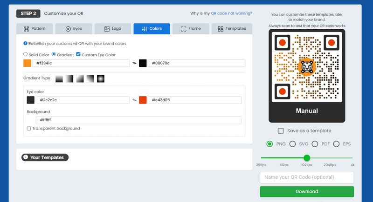The width and height of the screenshot is (373, 202).
Task: Enable the Transparent background checkbox
Action: (29, 129)
